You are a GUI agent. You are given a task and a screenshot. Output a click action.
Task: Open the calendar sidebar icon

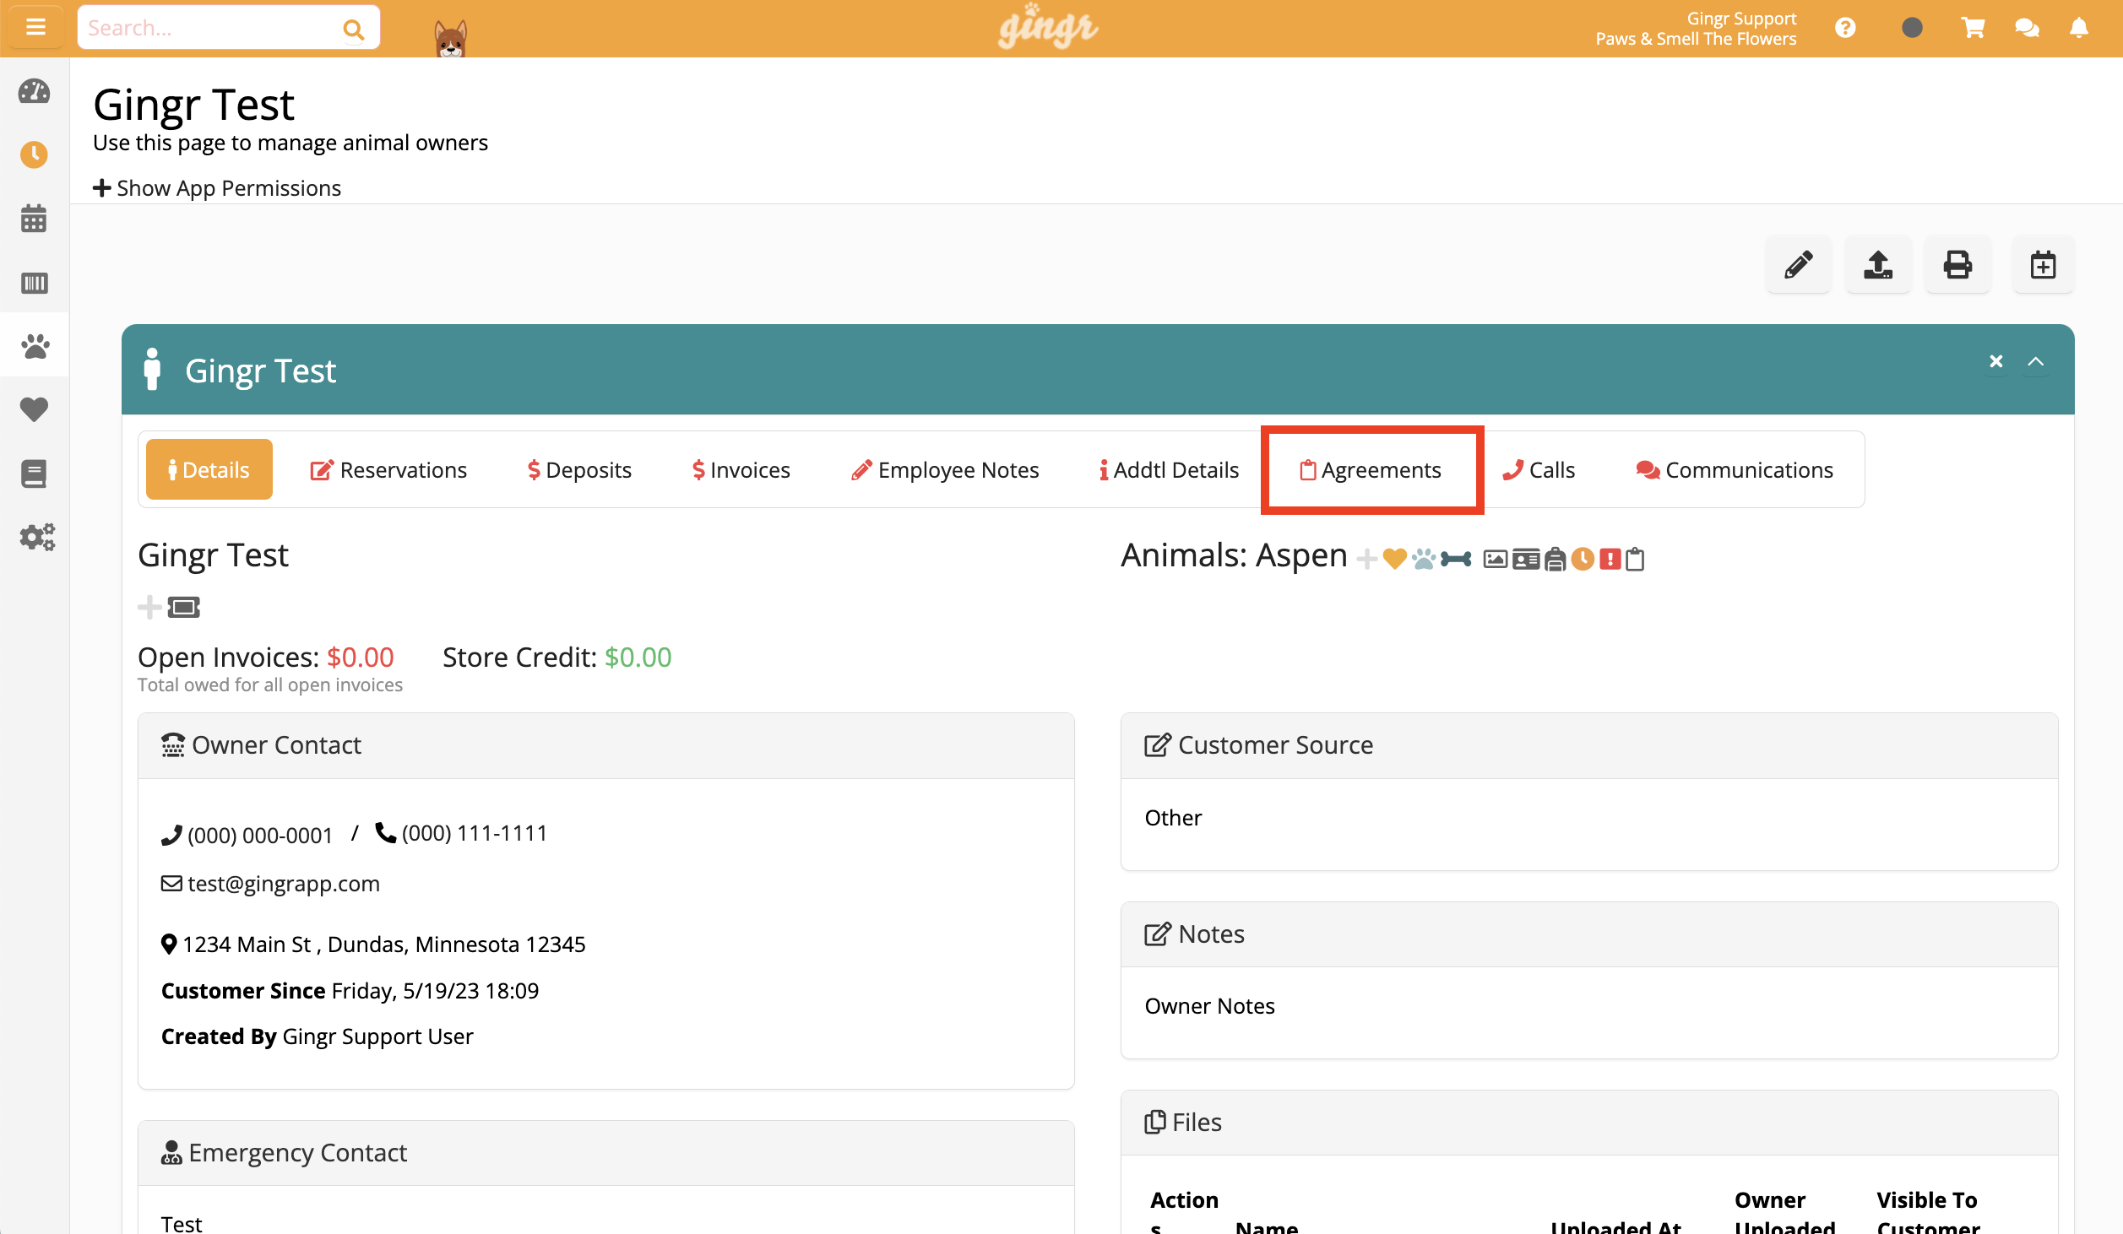click(34, 219)
